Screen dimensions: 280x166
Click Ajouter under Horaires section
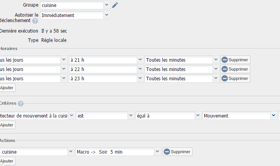click(x=7, y=88)
